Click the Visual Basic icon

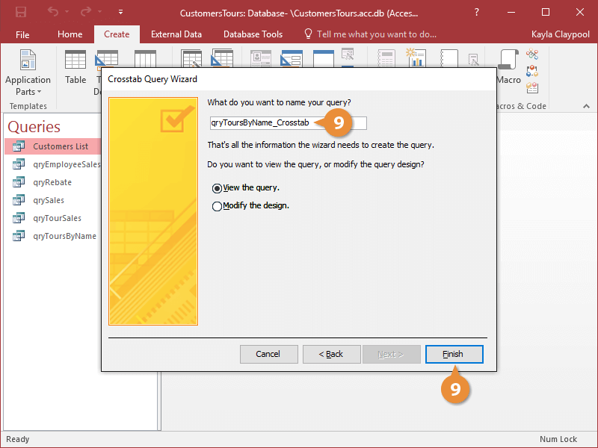[532, 87]
